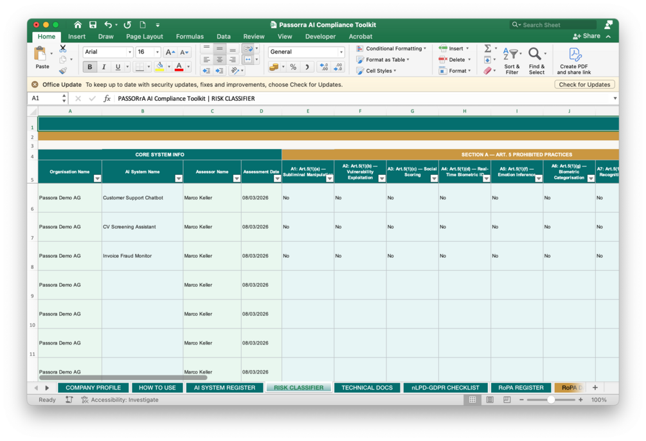Click Accessibility: Investigate in status bar
This screenshot has height=441, width=646.
click(120, 400)
